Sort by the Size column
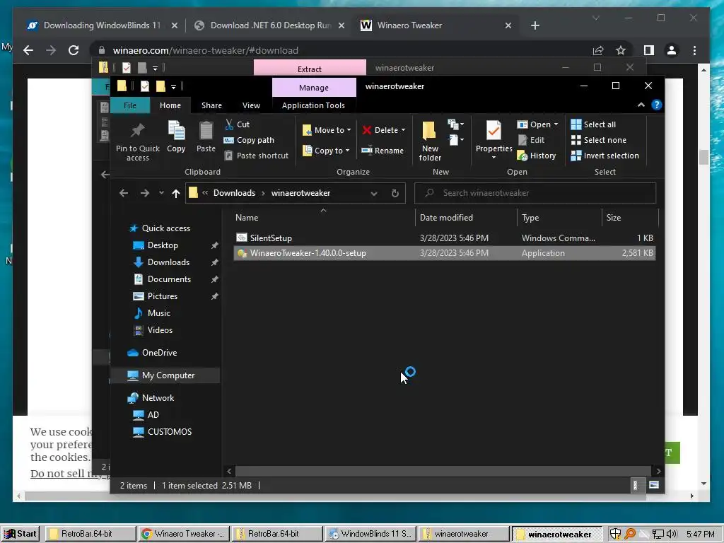 click(x=630, y=218)
